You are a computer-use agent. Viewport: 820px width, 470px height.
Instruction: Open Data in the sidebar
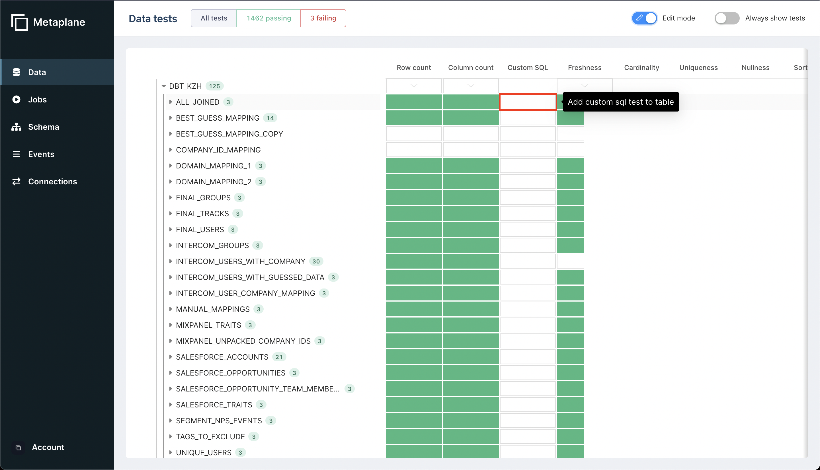[57, 72]
